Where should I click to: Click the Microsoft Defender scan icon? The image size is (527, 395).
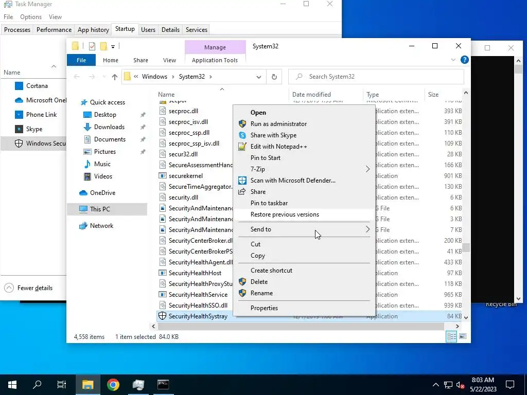tap(242, 181)
